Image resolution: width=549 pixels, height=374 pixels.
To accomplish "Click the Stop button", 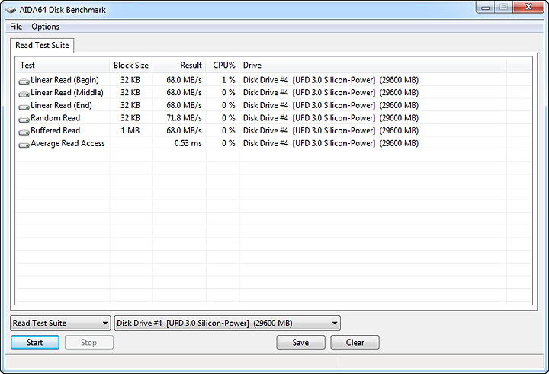I will pyautogui.click(x=89, y=342).
